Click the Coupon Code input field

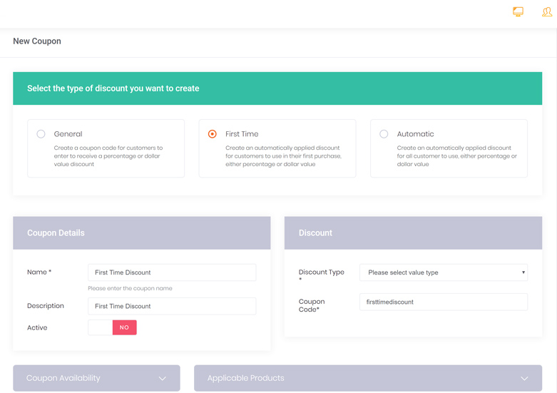pos(444,302)
